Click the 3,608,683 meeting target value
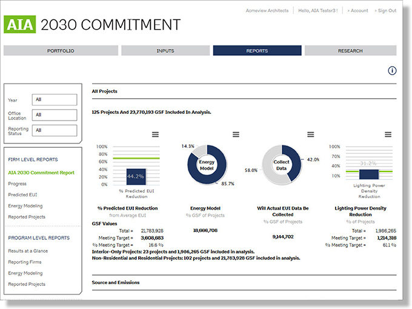Viewport: 412px width, 309px height. (152, 238)
